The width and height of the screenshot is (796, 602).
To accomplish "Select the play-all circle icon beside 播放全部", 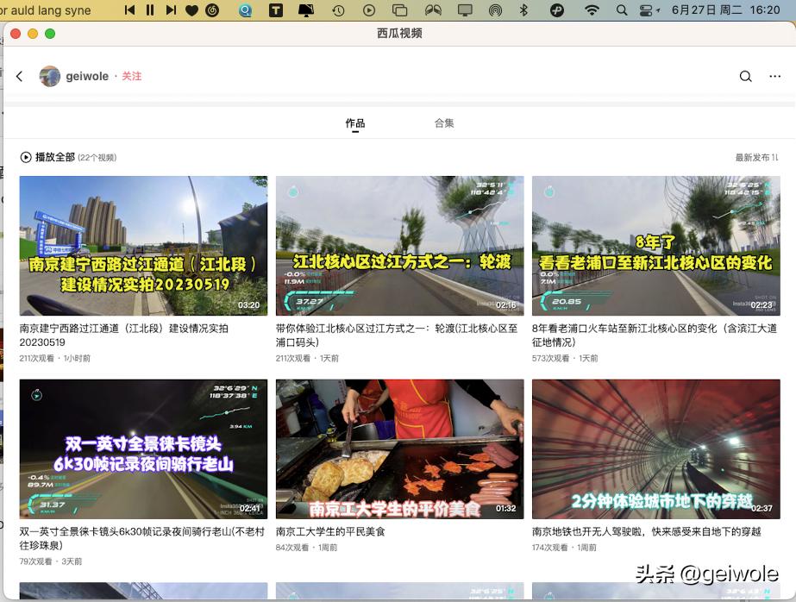I will coord(26,157).
